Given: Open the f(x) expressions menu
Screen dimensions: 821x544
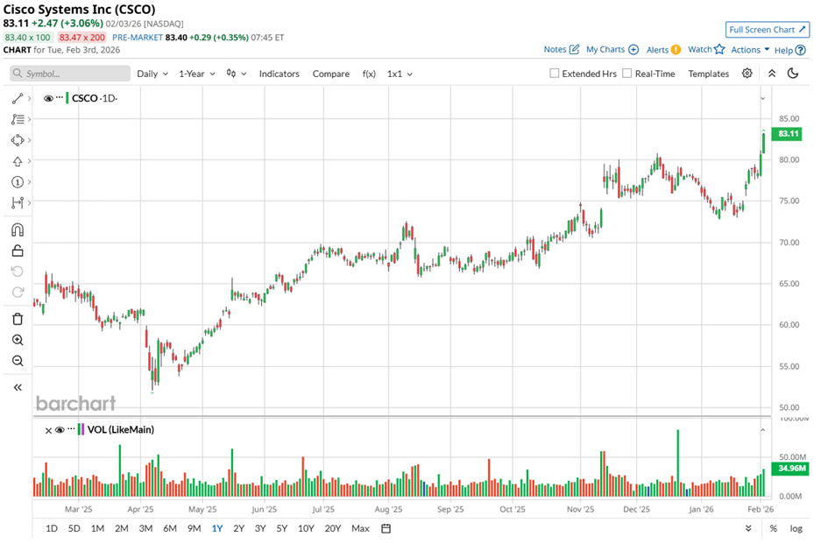Looking at the screenshot, I should click(369, 74).
